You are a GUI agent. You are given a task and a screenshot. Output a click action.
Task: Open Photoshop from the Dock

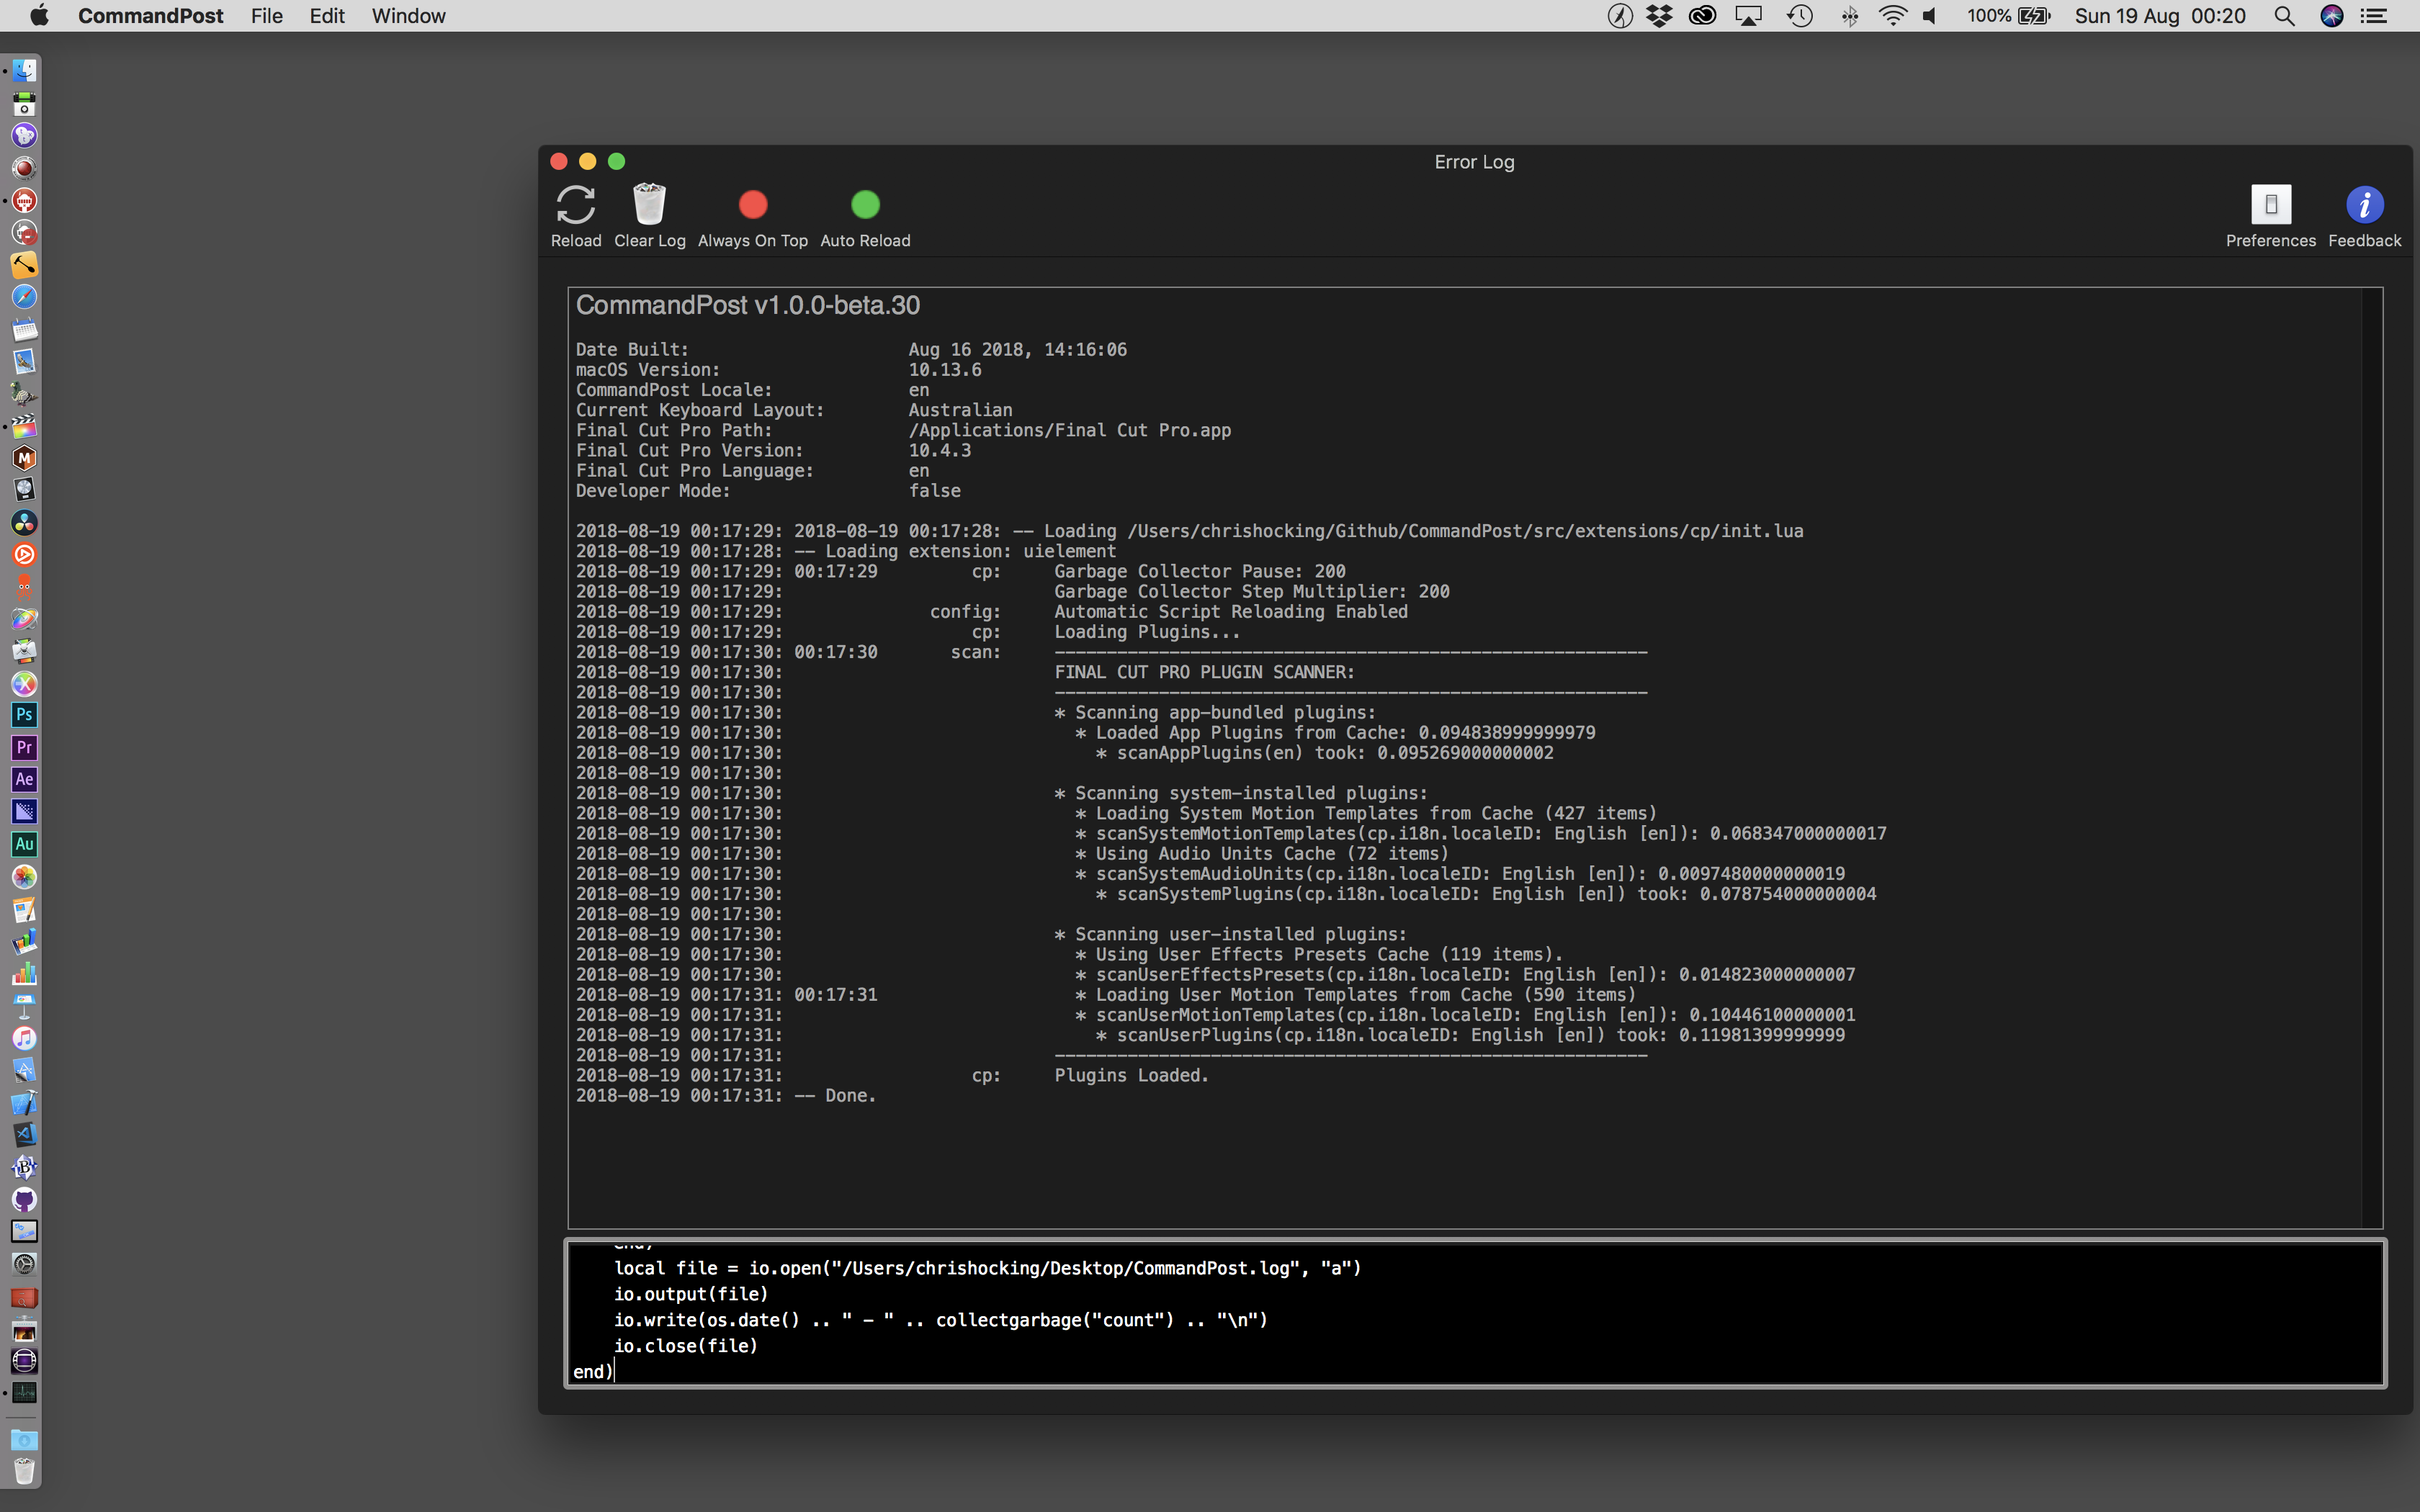pyautogui.click(x=25, y=715)
